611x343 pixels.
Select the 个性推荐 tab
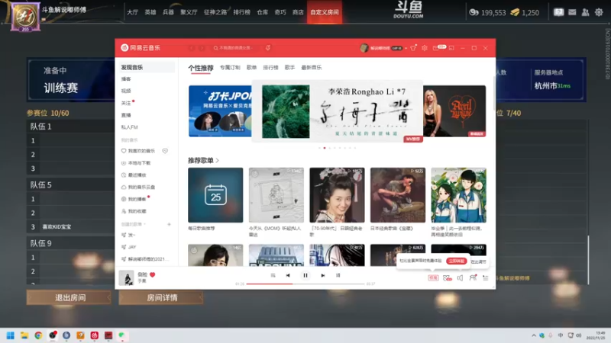[201, 68]
